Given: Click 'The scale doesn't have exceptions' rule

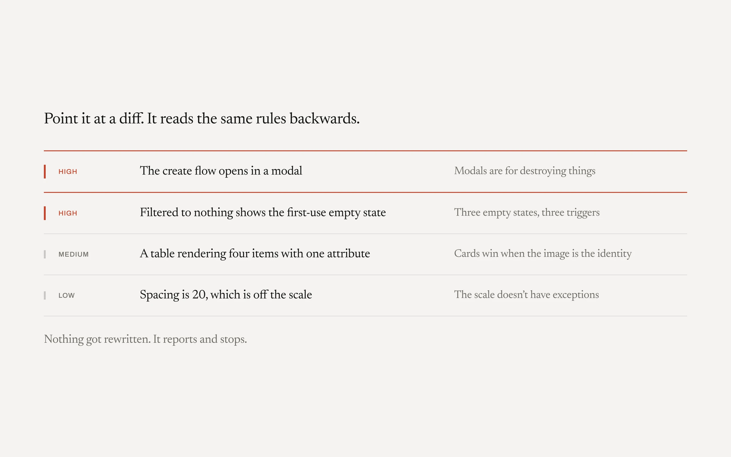Looking at the screenshot, I should point(527,295).
